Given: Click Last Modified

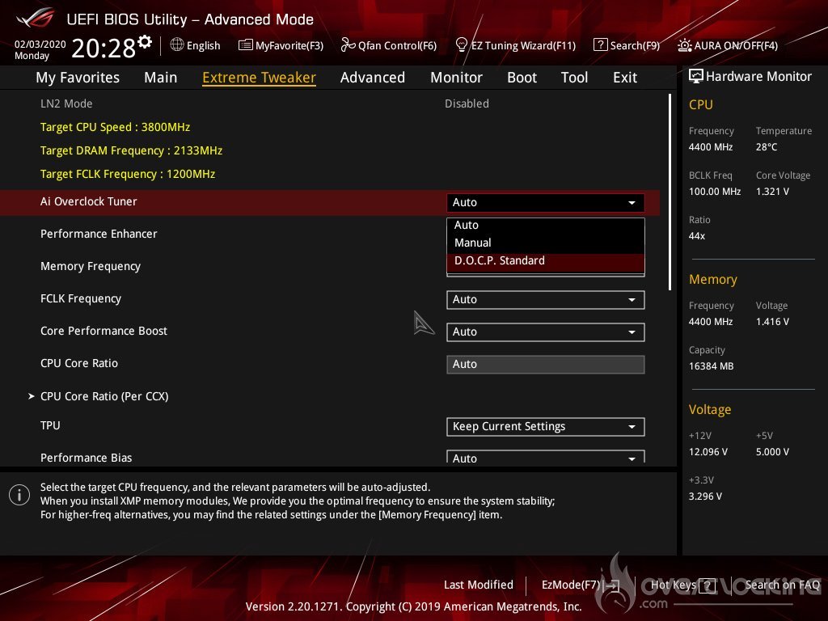Looking at the screenshot, I should point(479,585).
